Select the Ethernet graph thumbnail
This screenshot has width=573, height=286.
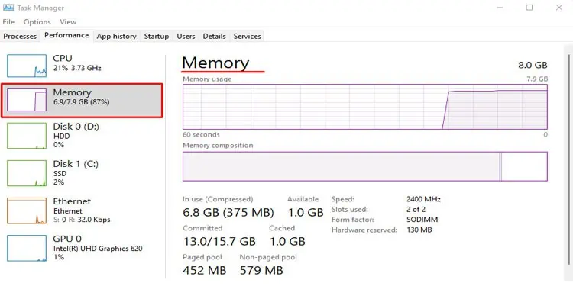click(27, 210)
